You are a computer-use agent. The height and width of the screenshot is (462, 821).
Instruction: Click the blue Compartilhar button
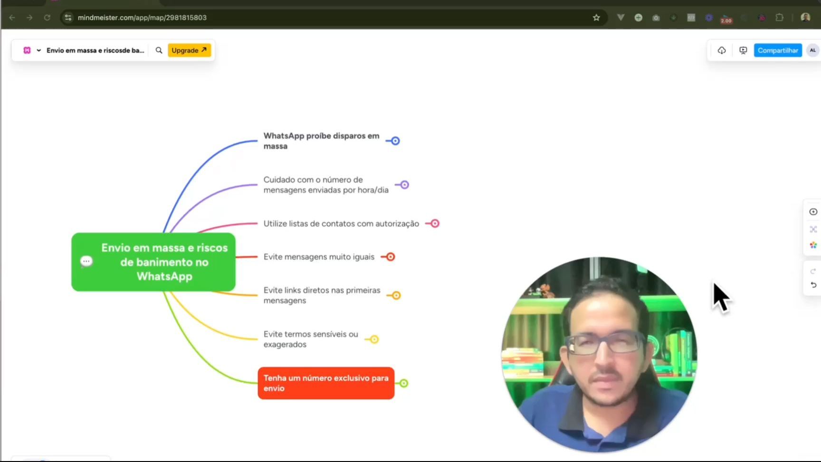(778, 50)
